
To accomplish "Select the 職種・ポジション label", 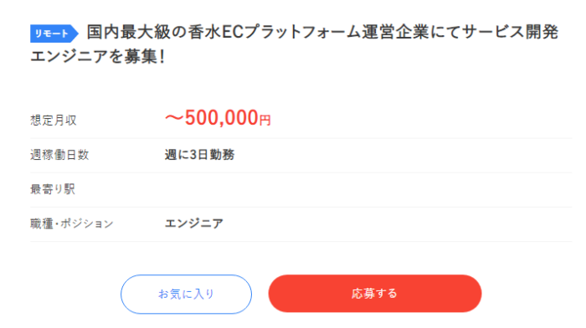I will click(72, 223).
